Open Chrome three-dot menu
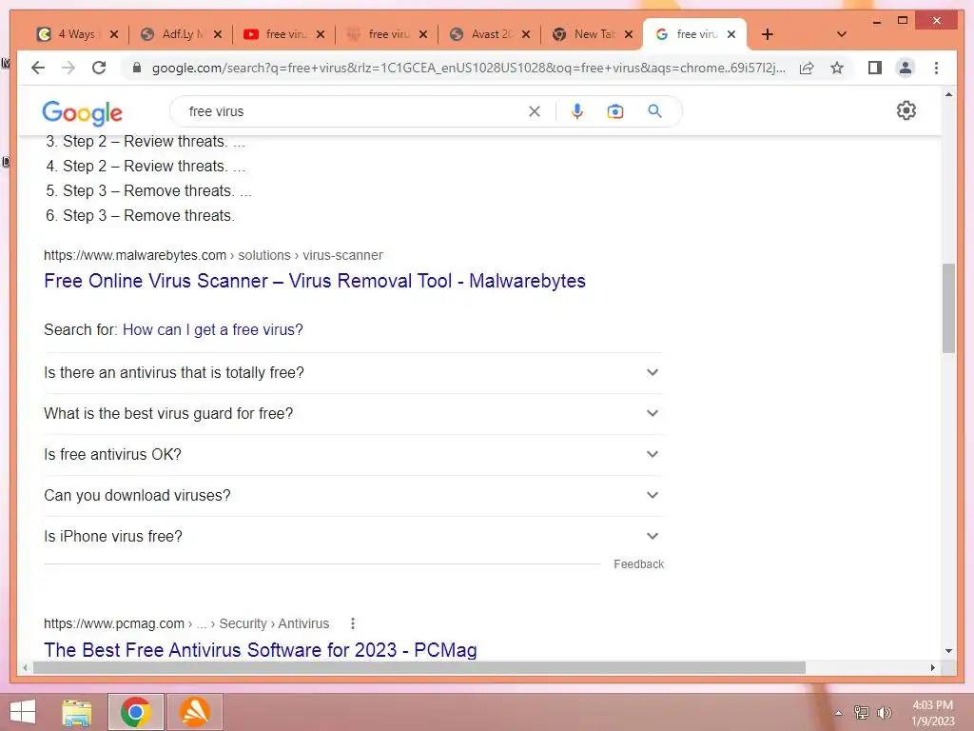The image size is (974, 731). [936, 68]
